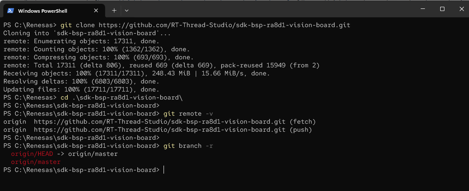Expand the new tab profile dropdown chevron
The image size is (469, 191).
[x=127, y=10]
